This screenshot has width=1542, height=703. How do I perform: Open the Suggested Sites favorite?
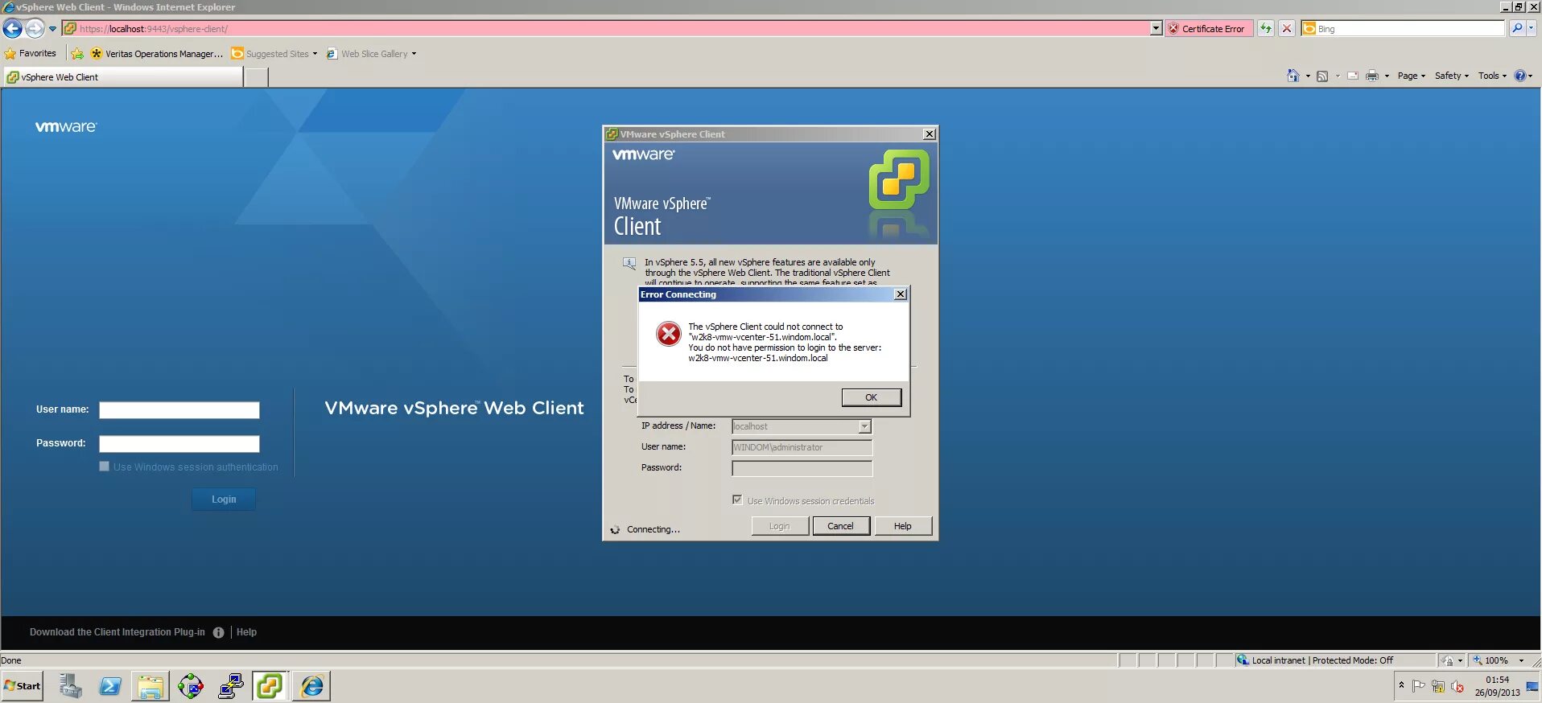click(x=274, y=54)
